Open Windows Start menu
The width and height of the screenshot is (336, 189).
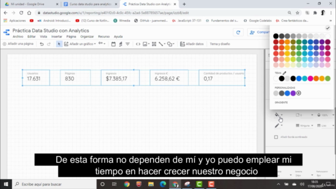tap(6, 184)
